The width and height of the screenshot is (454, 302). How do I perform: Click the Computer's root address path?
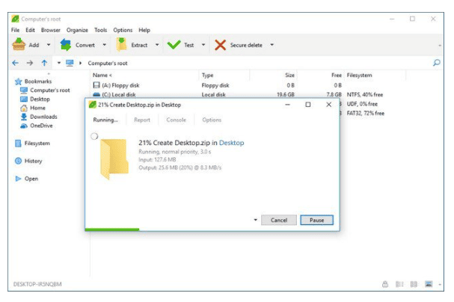pyautogui.click(x=108, y=63)
